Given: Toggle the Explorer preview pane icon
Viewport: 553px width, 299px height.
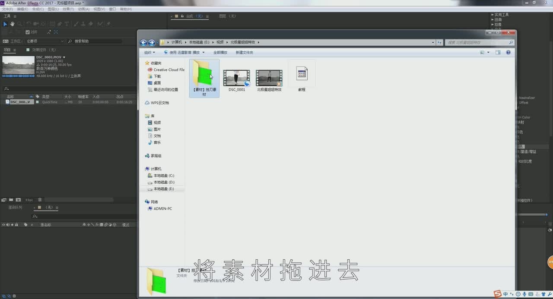Looking at the screenshot, I should 498,52.
